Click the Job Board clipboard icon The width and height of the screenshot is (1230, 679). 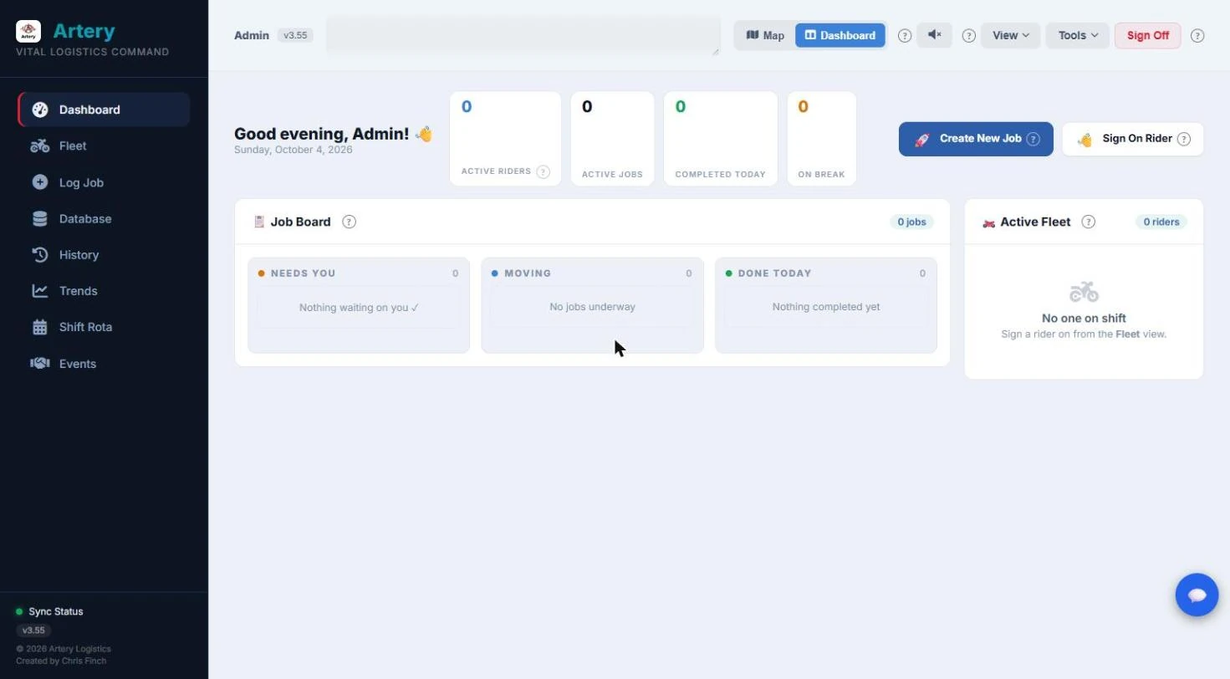coord(259,222)
